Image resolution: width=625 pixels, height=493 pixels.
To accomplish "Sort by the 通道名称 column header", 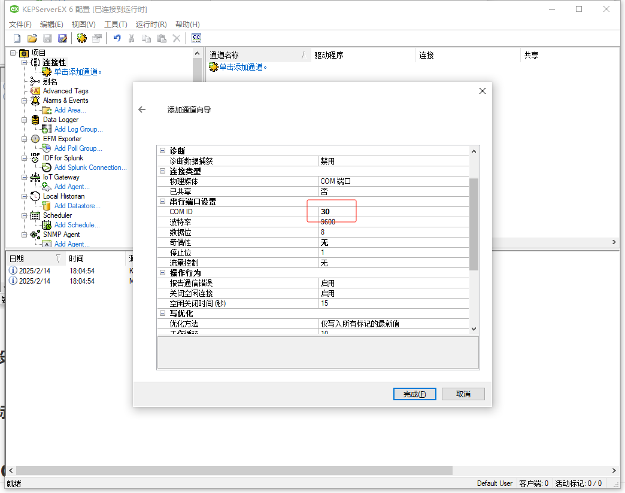I will 258,56.
